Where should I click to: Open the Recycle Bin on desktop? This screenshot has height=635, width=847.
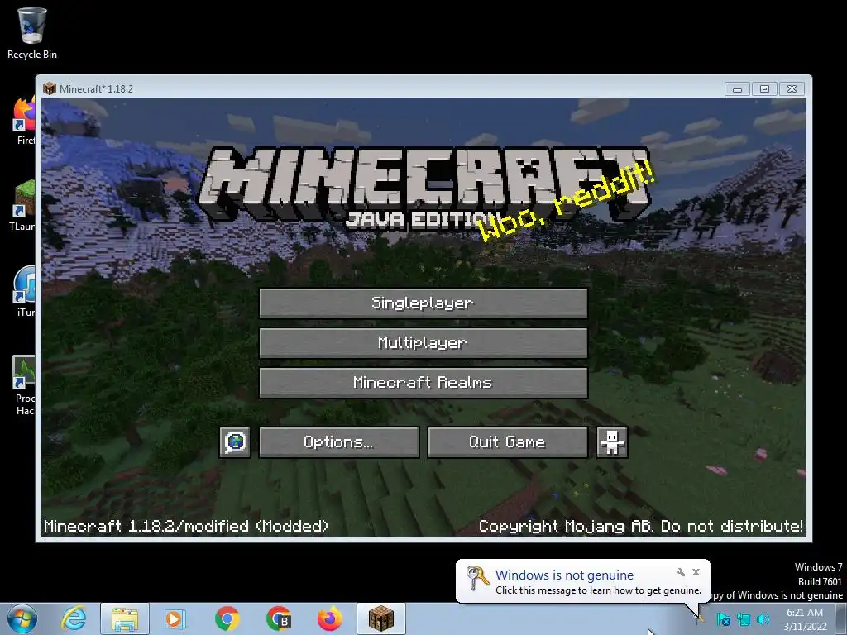[x=32, y=33]
